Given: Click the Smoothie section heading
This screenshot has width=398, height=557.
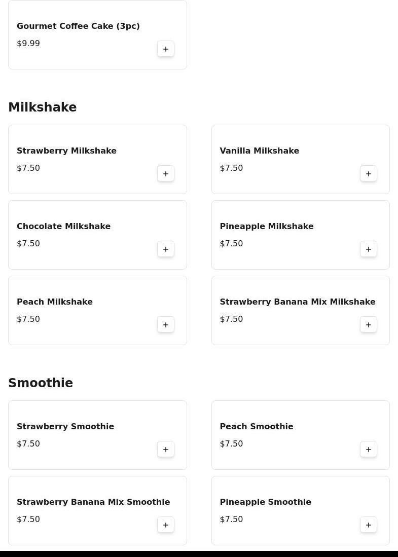Looking at the screenshot, I should click(41, 383).
